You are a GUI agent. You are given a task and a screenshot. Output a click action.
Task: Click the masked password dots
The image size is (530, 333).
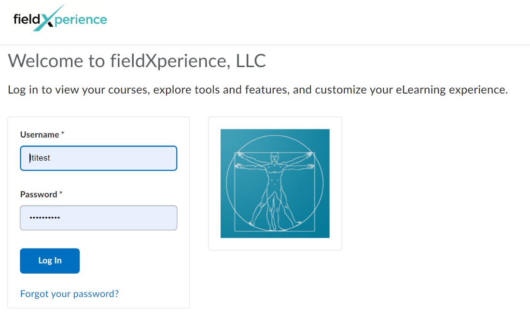point(44,218)
